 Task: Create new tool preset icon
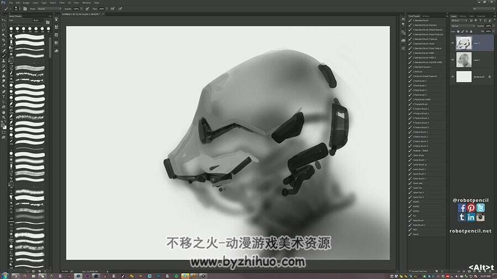coord(436,271)
